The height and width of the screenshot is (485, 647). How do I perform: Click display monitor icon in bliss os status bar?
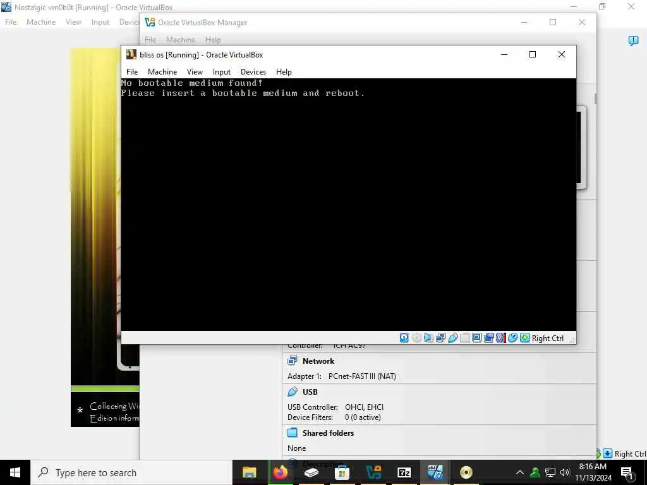476,338
